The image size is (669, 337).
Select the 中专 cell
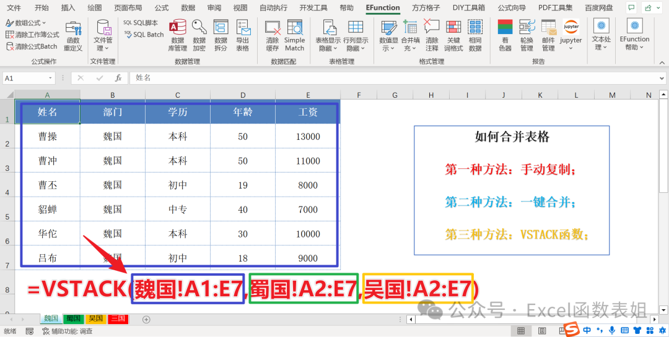pos(178,209)
